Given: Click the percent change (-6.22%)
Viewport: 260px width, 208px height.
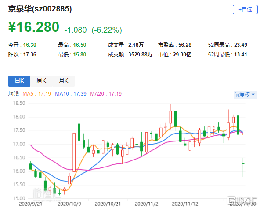Looking at the screenshot, I should (x=107, y=30).
